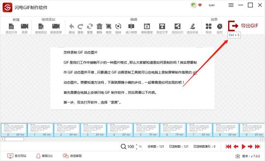The image size is (265, 161).
Task: Start screen recording with the 录屏 camera icon
Action: (x=24, y=26)
